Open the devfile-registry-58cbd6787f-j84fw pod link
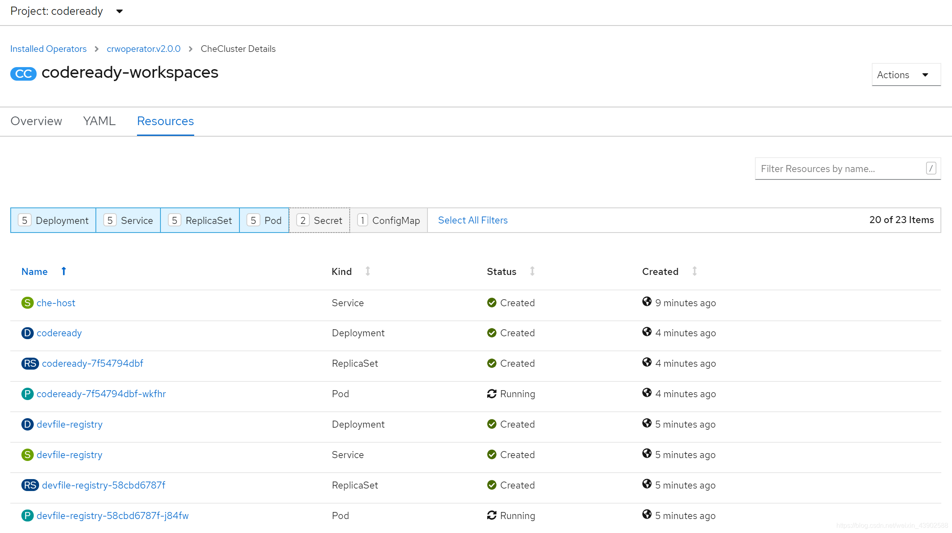The image size is (952, 533). coord(113,516)
